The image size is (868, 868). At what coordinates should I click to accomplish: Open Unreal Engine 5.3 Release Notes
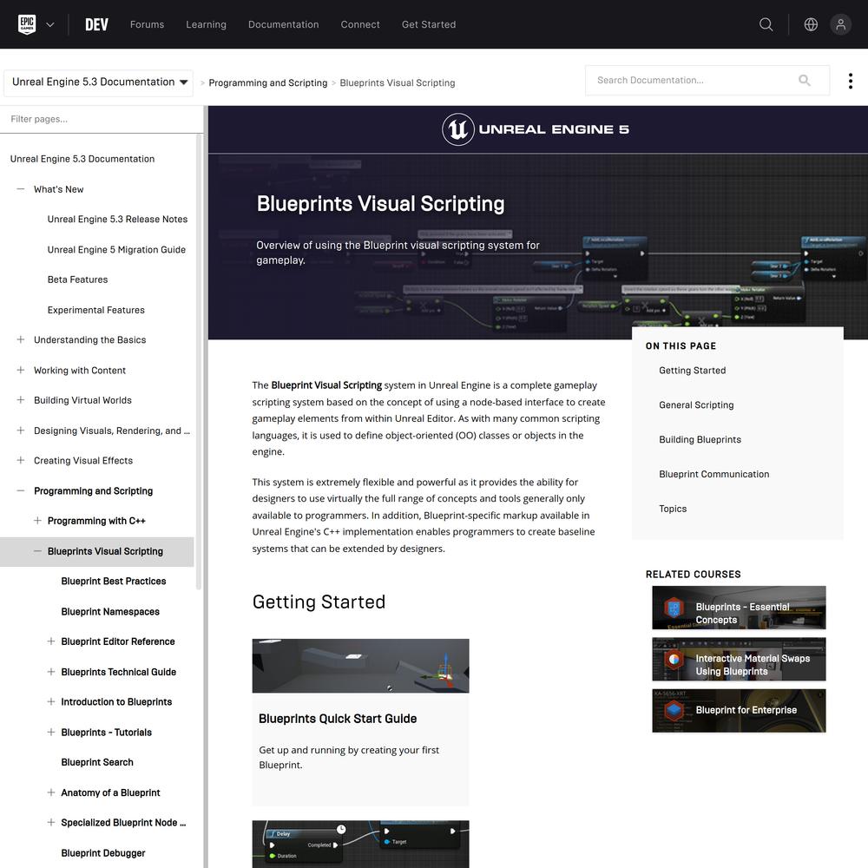117,220
